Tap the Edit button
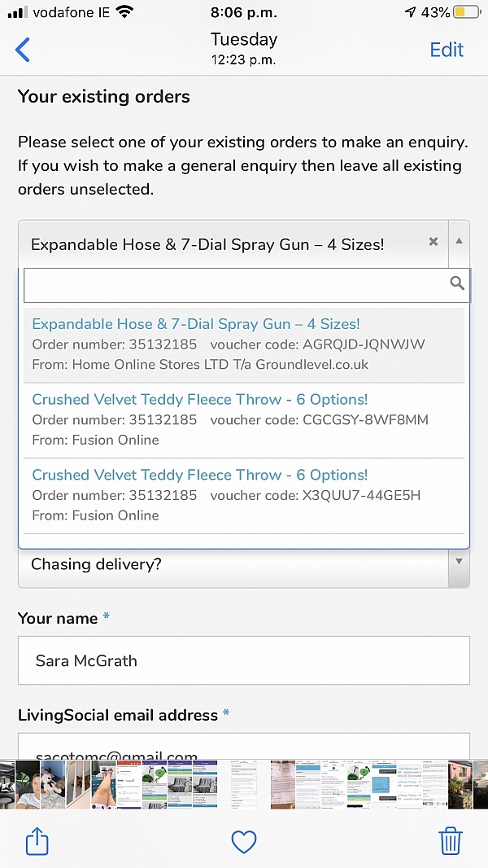The width and height of the screenshot is (488, 868). pos(447,50)
